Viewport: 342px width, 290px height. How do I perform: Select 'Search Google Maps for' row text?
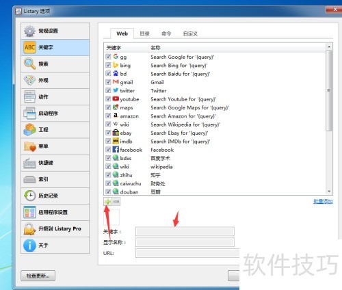[189, 107]
